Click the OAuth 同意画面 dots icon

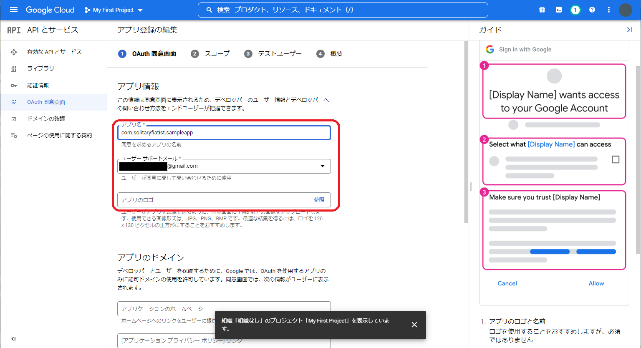click(14, 102)
